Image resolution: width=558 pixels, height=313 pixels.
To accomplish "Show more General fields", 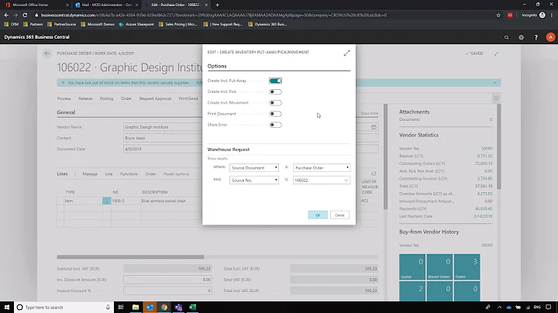I will click(x=370, y=113).
